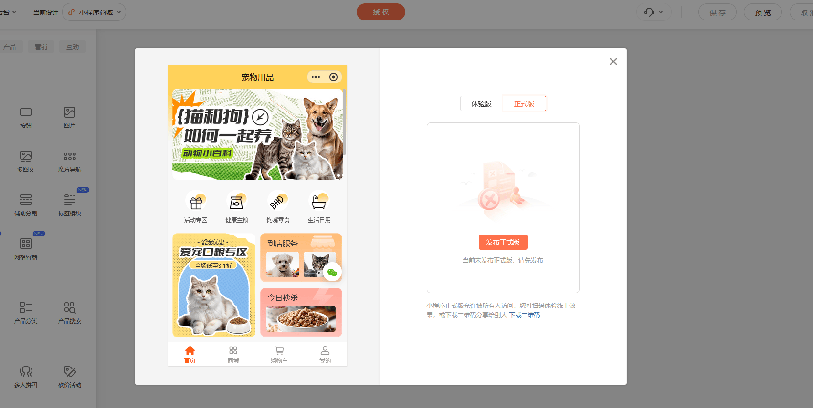Open the mini program three-dots menu
The width and height of the screenshot is (813, 408).
[x=316, y=77]
